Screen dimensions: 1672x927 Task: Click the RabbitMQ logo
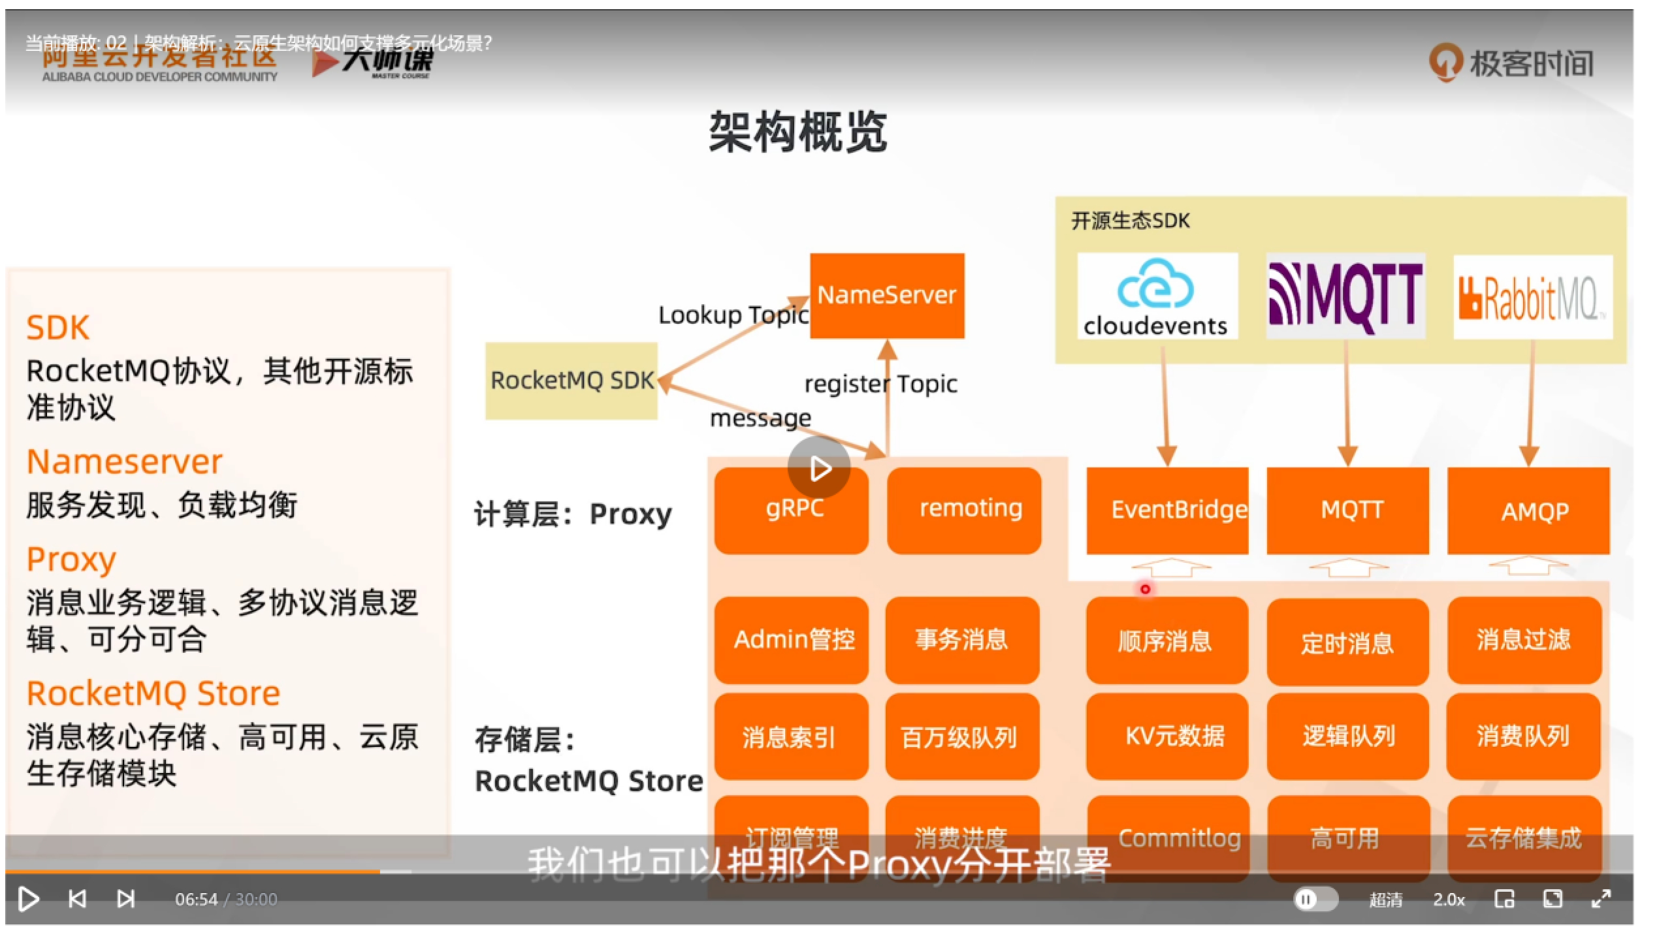click(1532, 297)
